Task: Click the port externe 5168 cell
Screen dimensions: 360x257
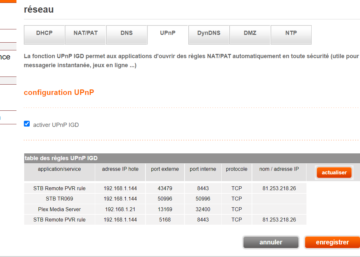Action: coord(165,220)
